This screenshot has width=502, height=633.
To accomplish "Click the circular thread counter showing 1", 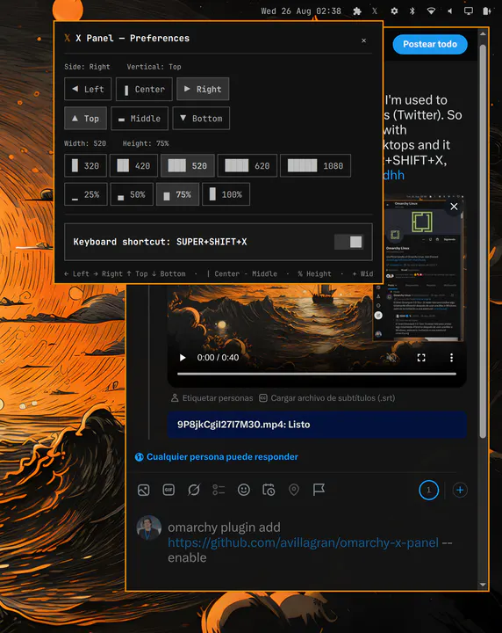I will (x=428, y=490).
